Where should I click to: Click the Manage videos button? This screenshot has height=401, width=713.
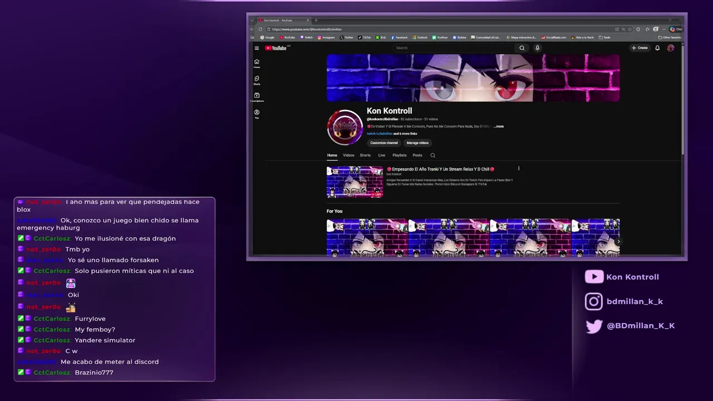point(417,143)
